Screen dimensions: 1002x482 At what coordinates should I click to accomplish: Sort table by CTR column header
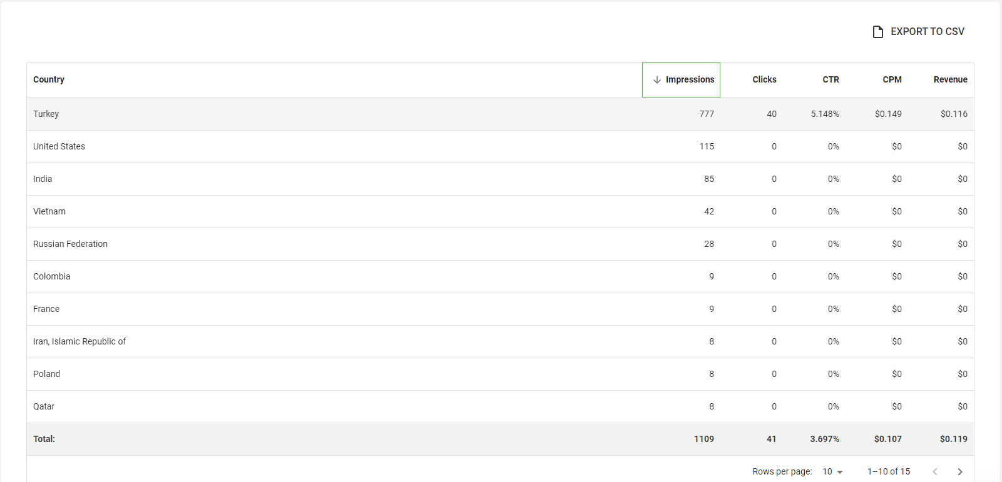[831, 79]
